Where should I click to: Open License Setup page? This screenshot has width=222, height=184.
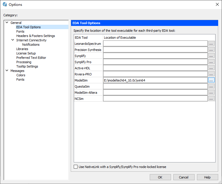(26, 53)
